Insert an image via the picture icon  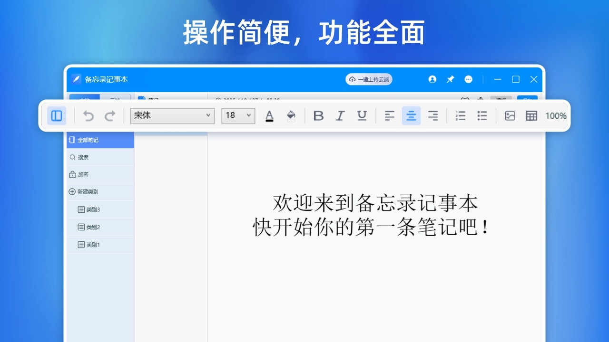[x=509, y=115]
